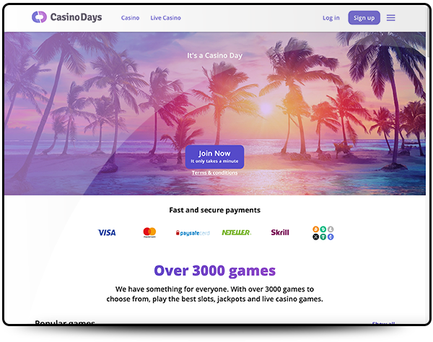Open the Live Casino menu item
The width and height of the screenshot is (433, 342).
(x=166, y=18)
